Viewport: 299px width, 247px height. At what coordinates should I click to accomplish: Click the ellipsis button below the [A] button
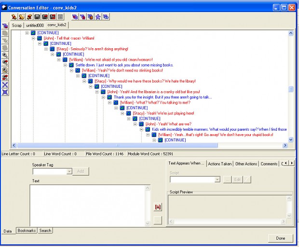tap(158, 220)
